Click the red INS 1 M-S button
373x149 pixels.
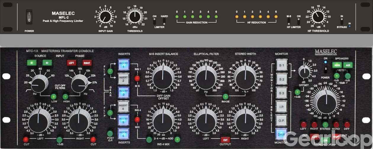[x=137, y=78]
